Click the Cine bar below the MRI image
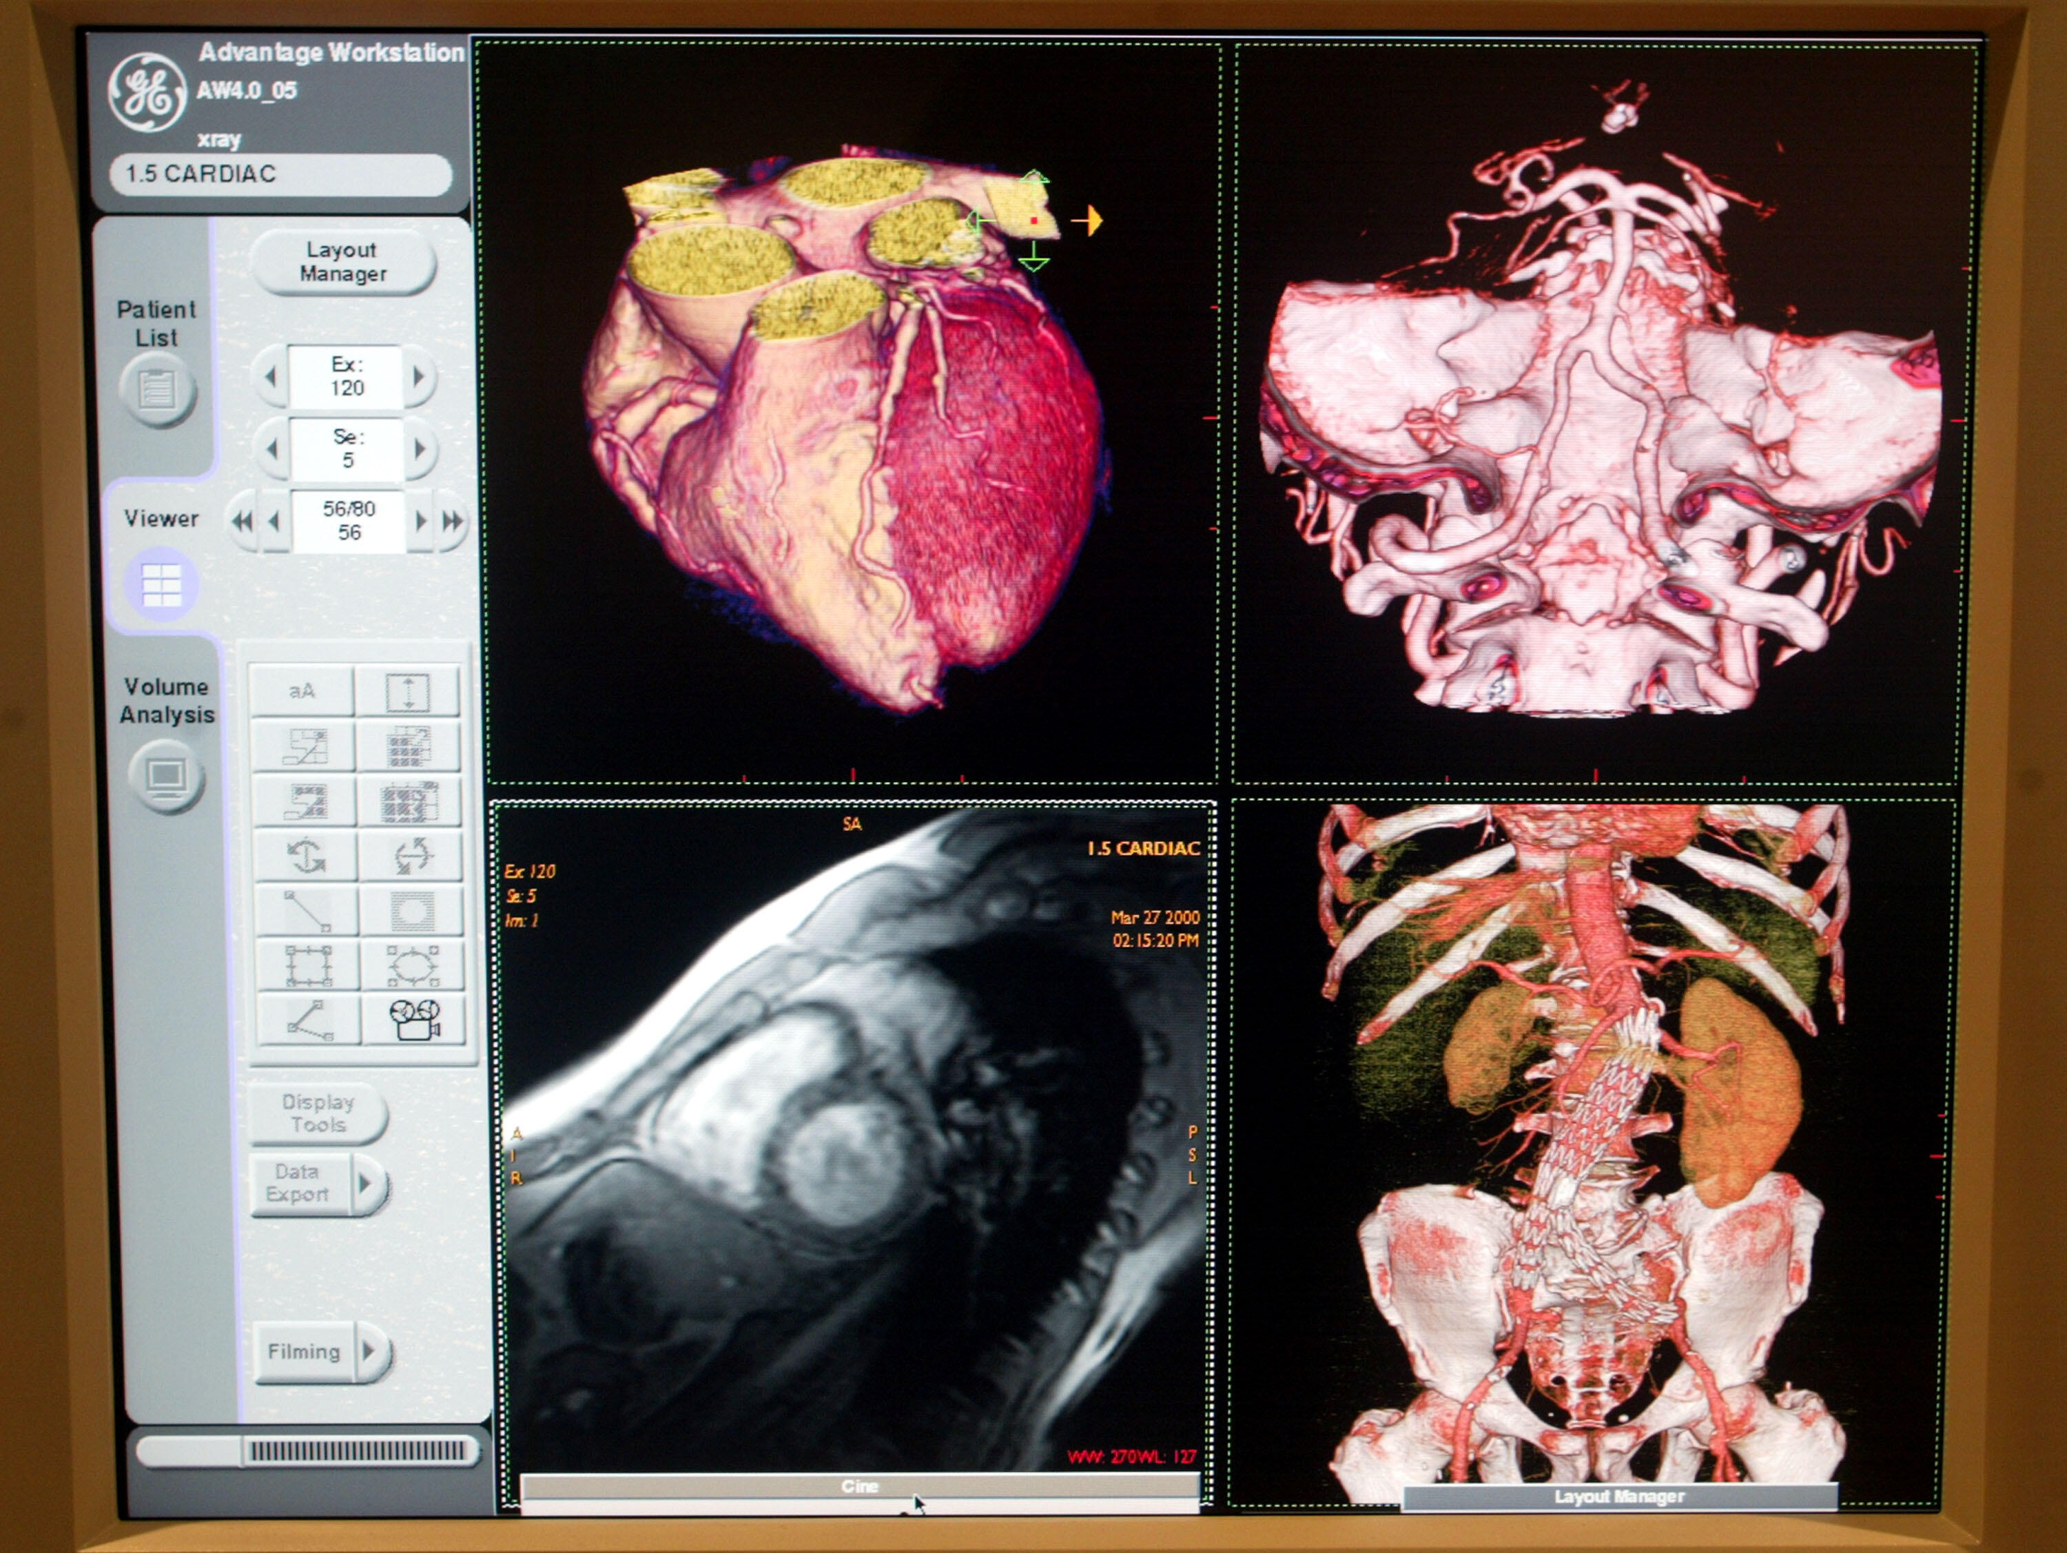The width and height of the screenshot is (2067, 1553). (860, 1485)
